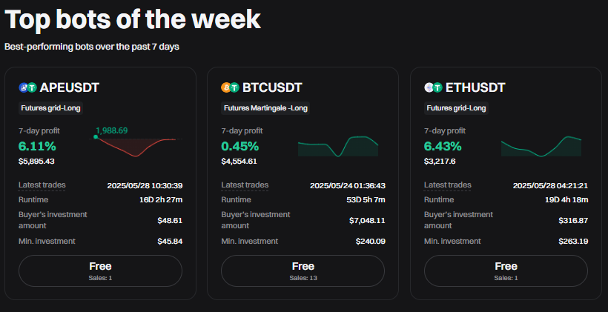Click the APEUSDT 7-day profit label
608x312 pixels.
(x=37, y=131)
